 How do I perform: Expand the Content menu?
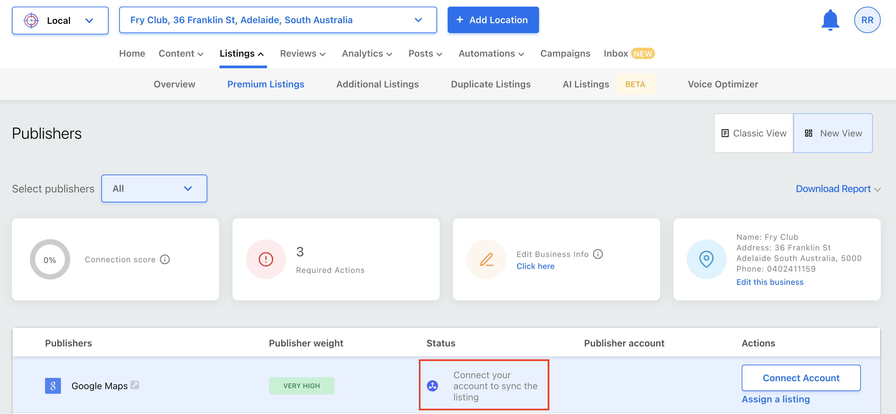[x=181, y=54]
